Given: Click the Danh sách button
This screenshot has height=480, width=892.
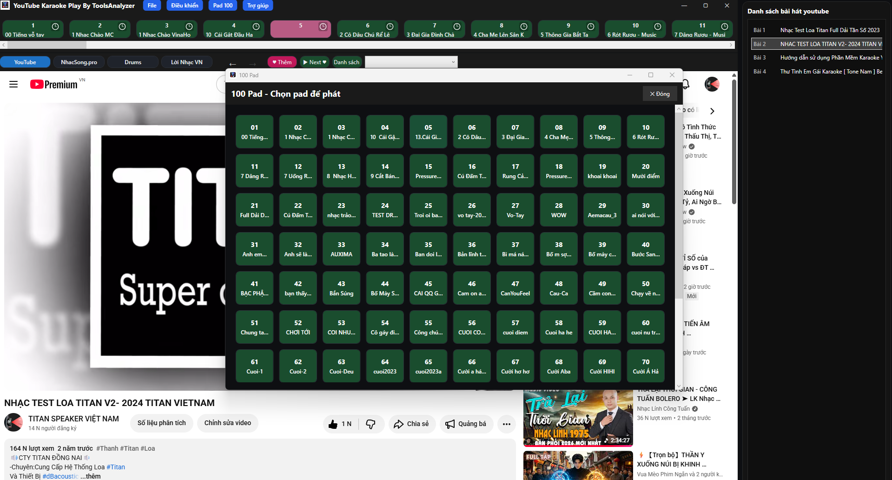Looking at the screenshot, I should click(x=346, y=62).
